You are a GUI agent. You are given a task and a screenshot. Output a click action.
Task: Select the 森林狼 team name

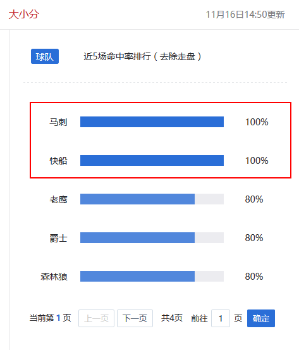[54, 277]
